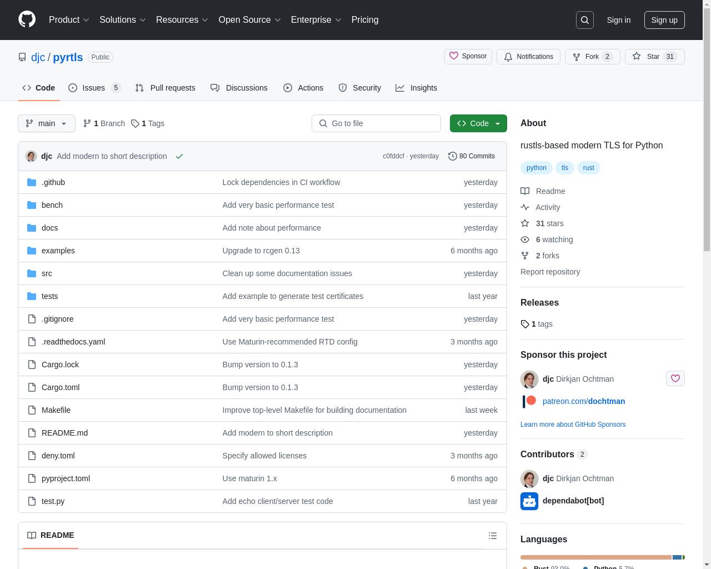
Task: Select the python topic tag
Action: coord(536,168)
